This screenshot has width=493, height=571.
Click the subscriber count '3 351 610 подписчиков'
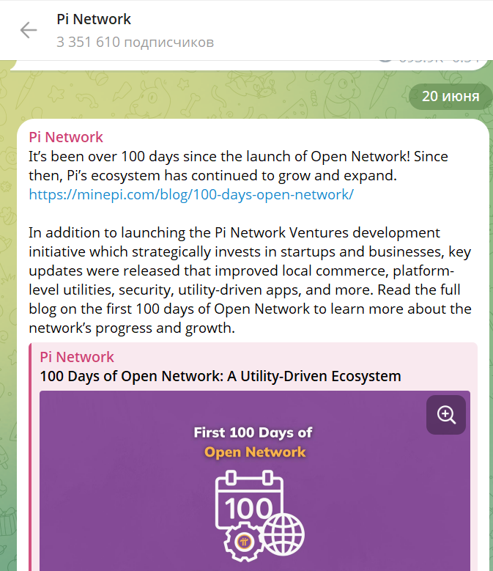(x=135, y=43)
